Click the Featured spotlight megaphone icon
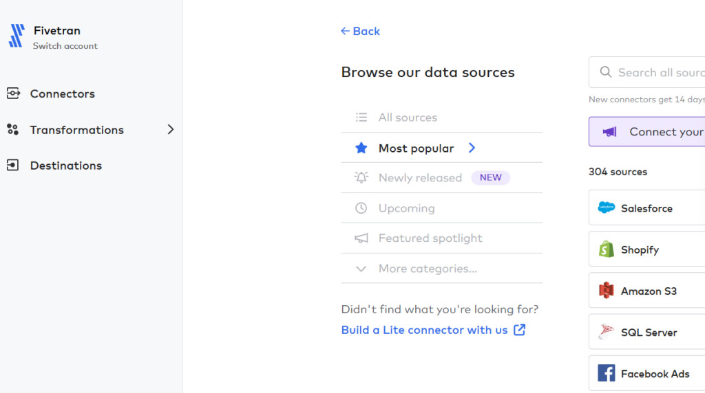 pos(361,238)
